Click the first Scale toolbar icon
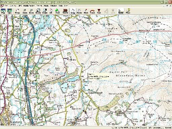The image size is (172, 129). tap(38, 11)
